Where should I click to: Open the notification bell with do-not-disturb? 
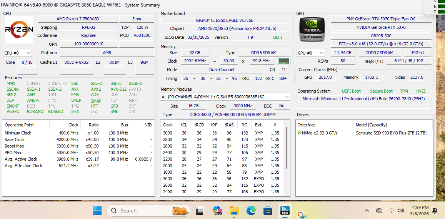[435, 211]
